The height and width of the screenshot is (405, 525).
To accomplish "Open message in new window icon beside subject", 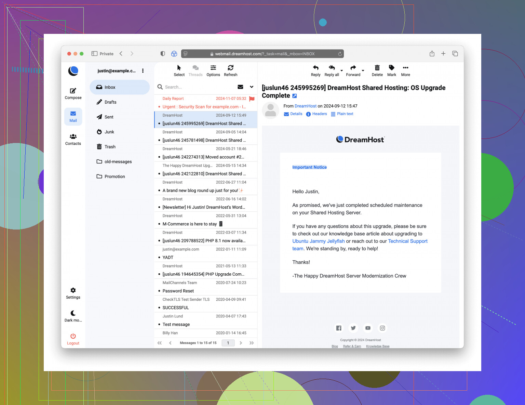I will point(295,96).
